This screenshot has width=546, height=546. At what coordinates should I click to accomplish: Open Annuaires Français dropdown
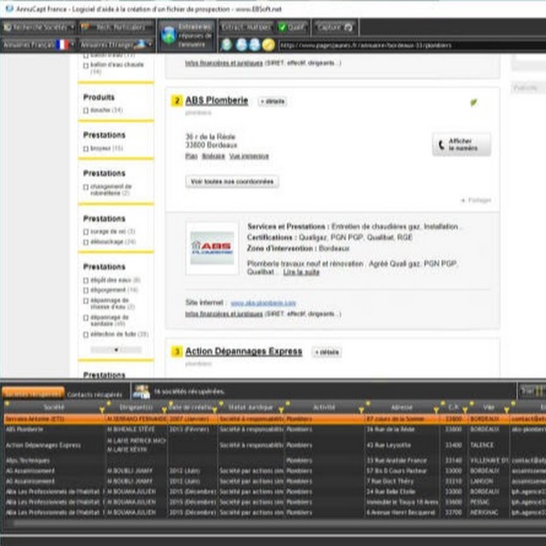pyautogui.click(x=39, y=45)
